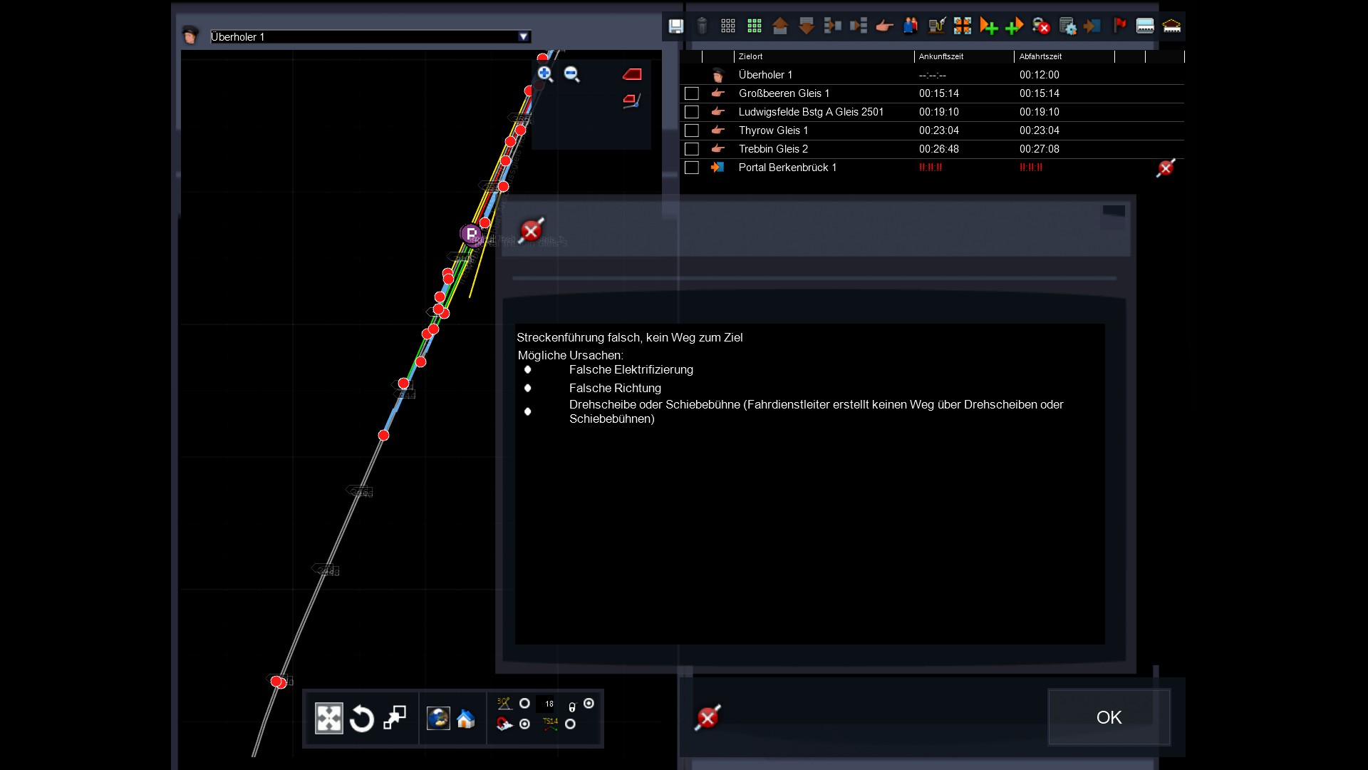Click the Ludwigsfelde Bstg A Gleis 2501 entry
1368x770 pixels.
coord(811,112)
